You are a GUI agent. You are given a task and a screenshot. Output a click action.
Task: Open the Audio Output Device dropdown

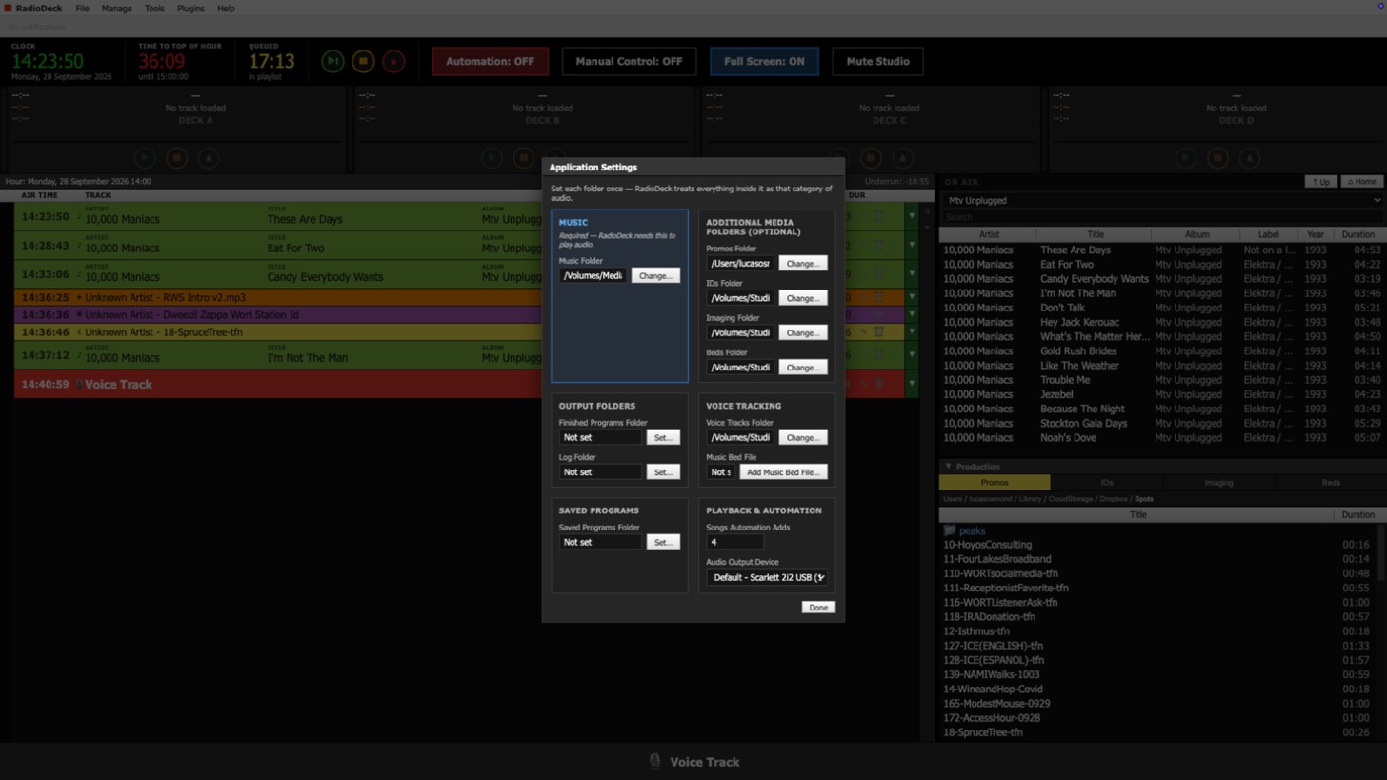pos(767,577)
